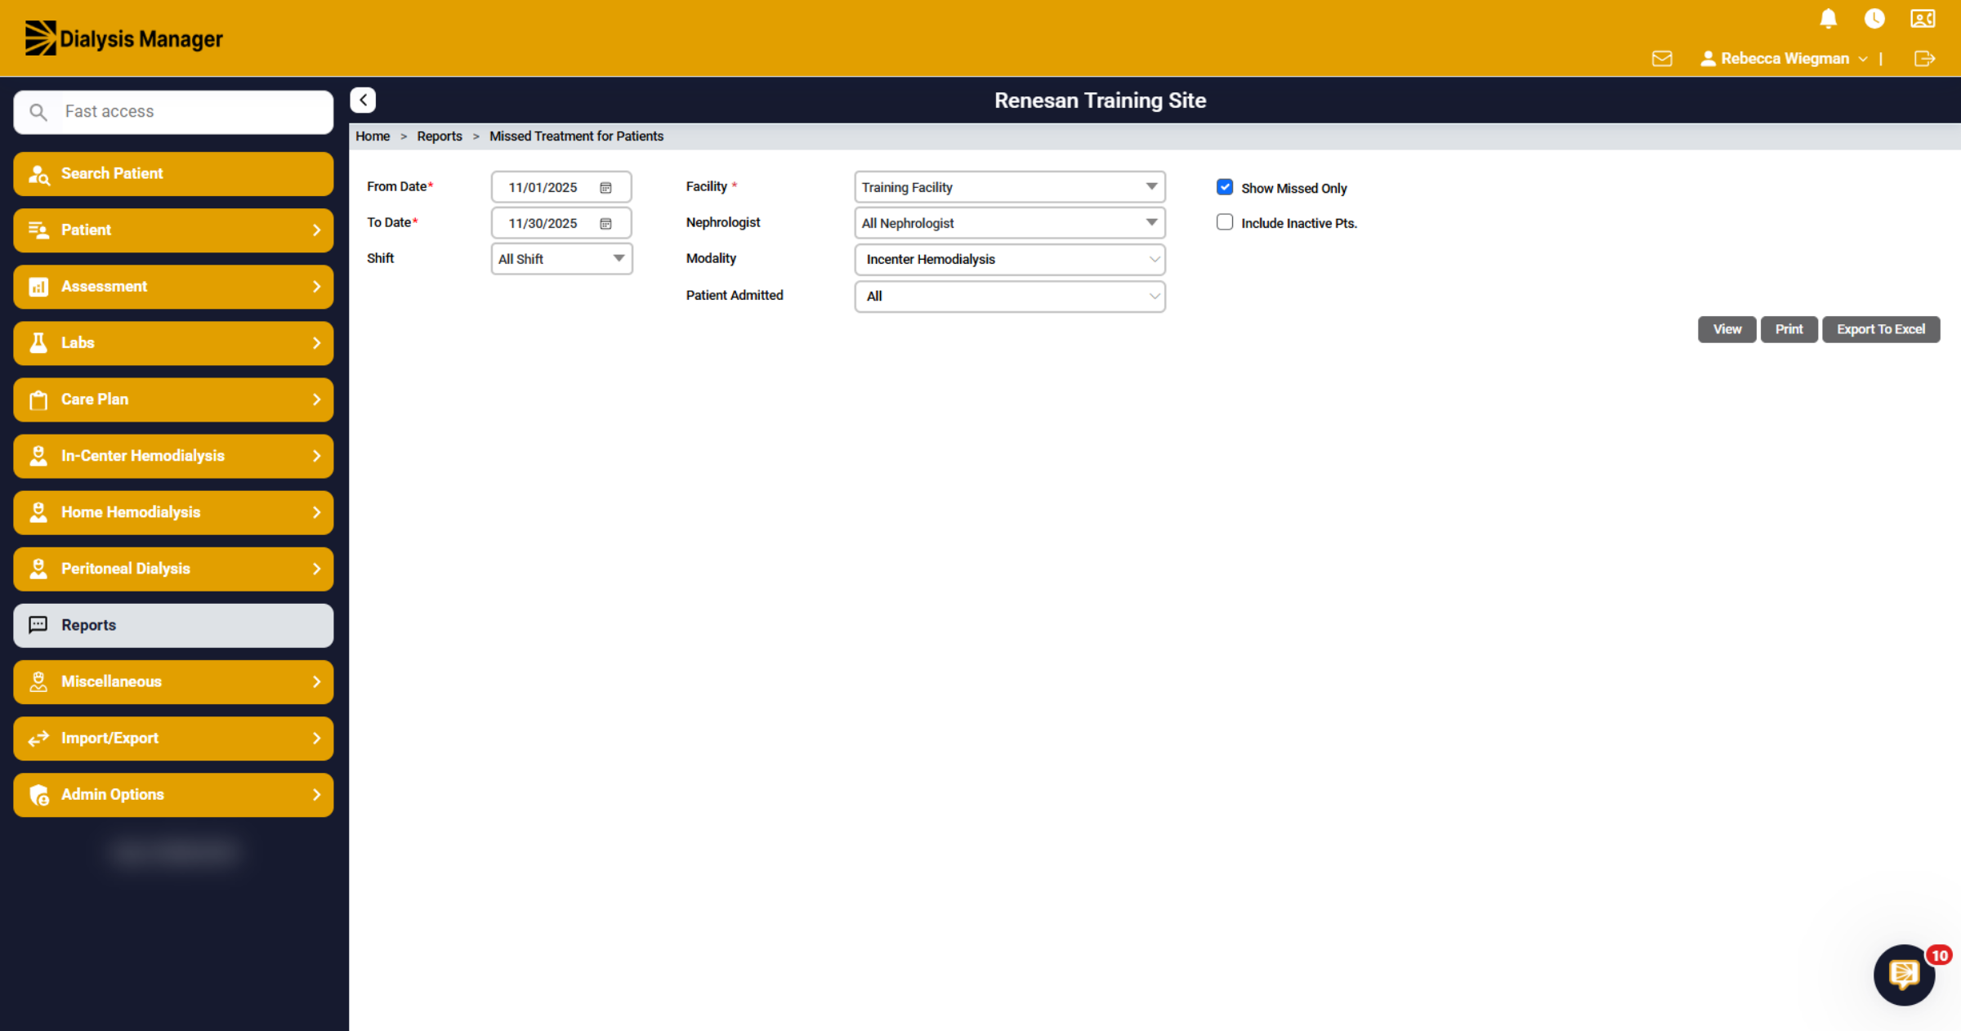Open the contact card icon
This screenshot has width=1961, height=1031.
coord(1923,19)
